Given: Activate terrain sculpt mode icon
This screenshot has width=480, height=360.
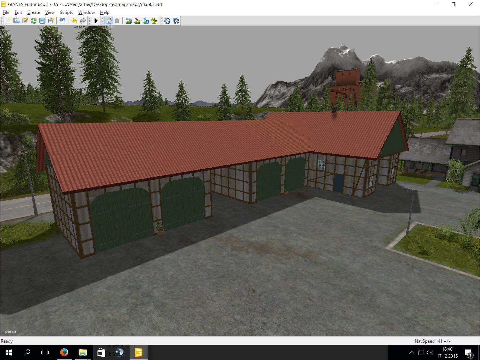Looking at the screenshot, I should click(129, 21).
